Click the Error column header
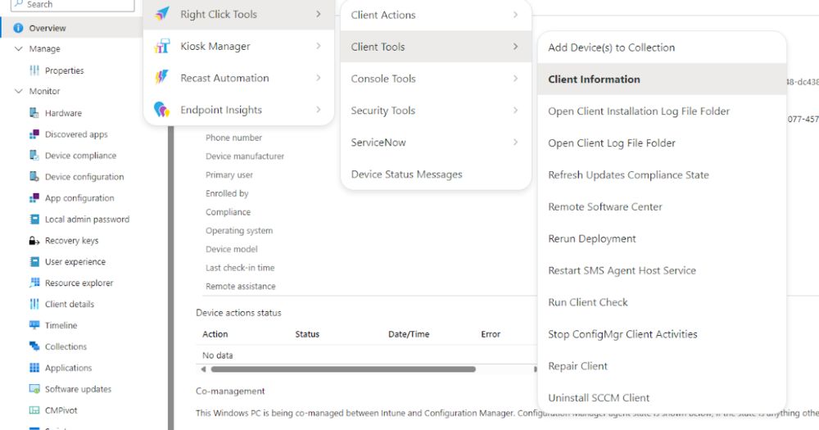Image resolution: width=819 pixels, height=430 pixels. point(491,334)
